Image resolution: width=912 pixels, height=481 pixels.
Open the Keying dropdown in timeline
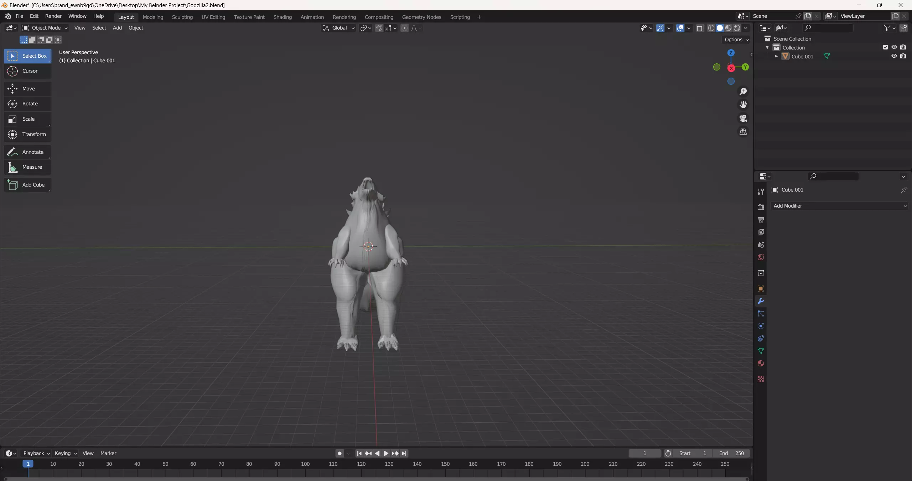(66, 453)
